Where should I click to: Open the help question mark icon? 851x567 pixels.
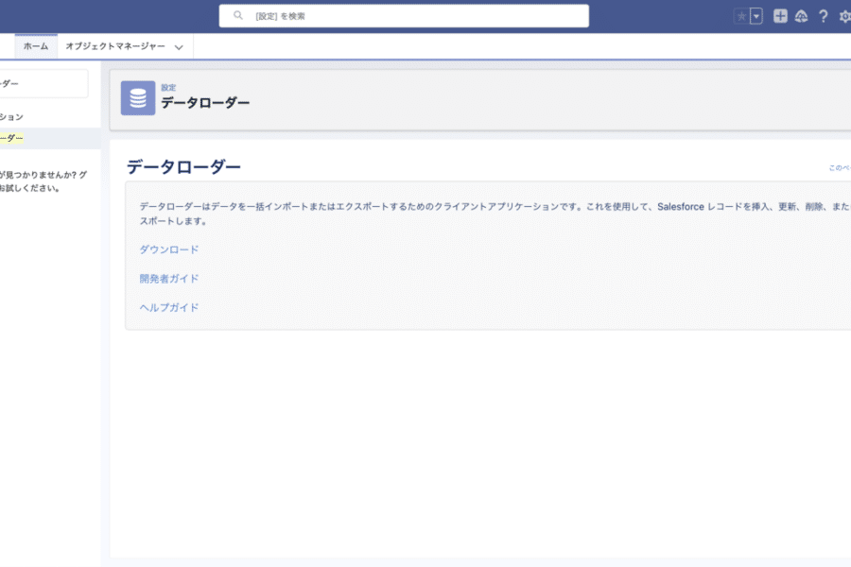coord(824,16)
